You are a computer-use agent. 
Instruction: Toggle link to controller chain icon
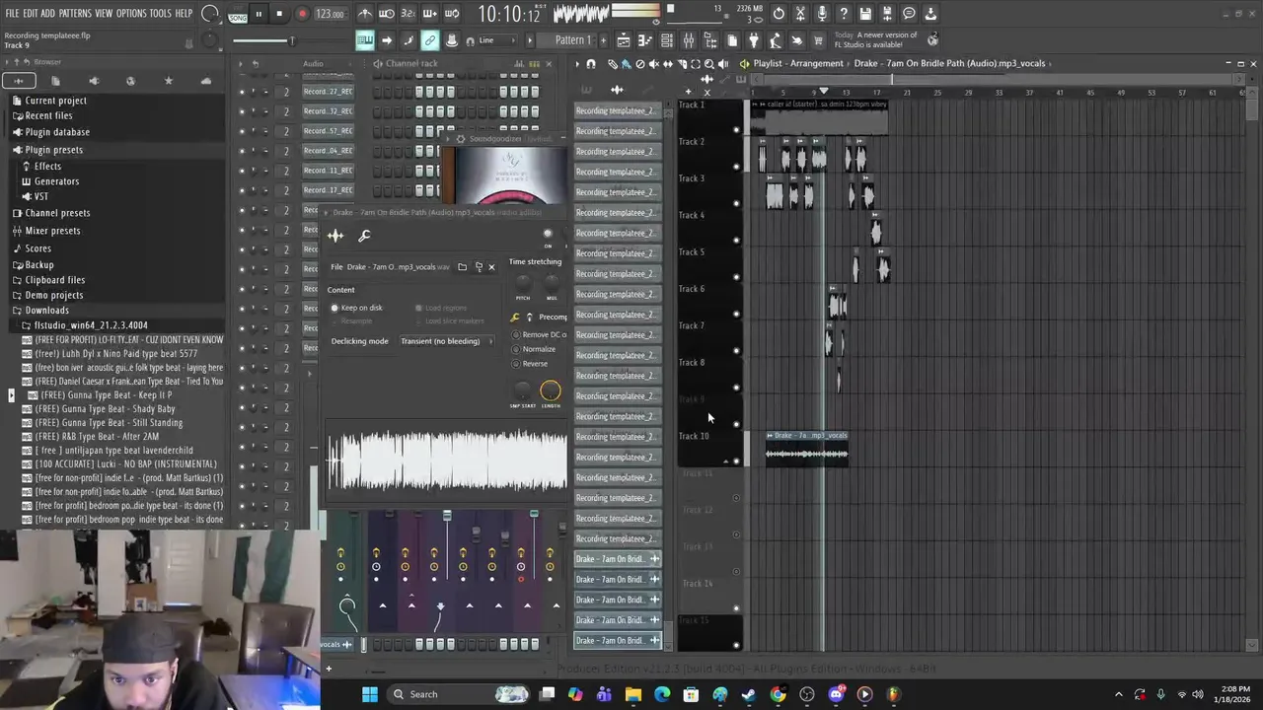click(x=430, y=40)
